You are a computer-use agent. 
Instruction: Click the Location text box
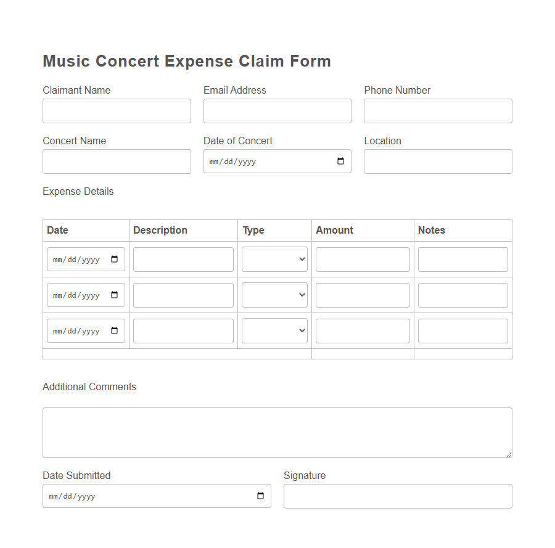point(438,162)
